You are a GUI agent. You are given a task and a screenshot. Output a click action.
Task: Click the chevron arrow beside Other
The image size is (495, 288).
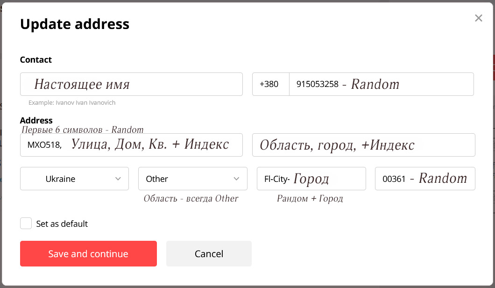[x=236, y=179]
